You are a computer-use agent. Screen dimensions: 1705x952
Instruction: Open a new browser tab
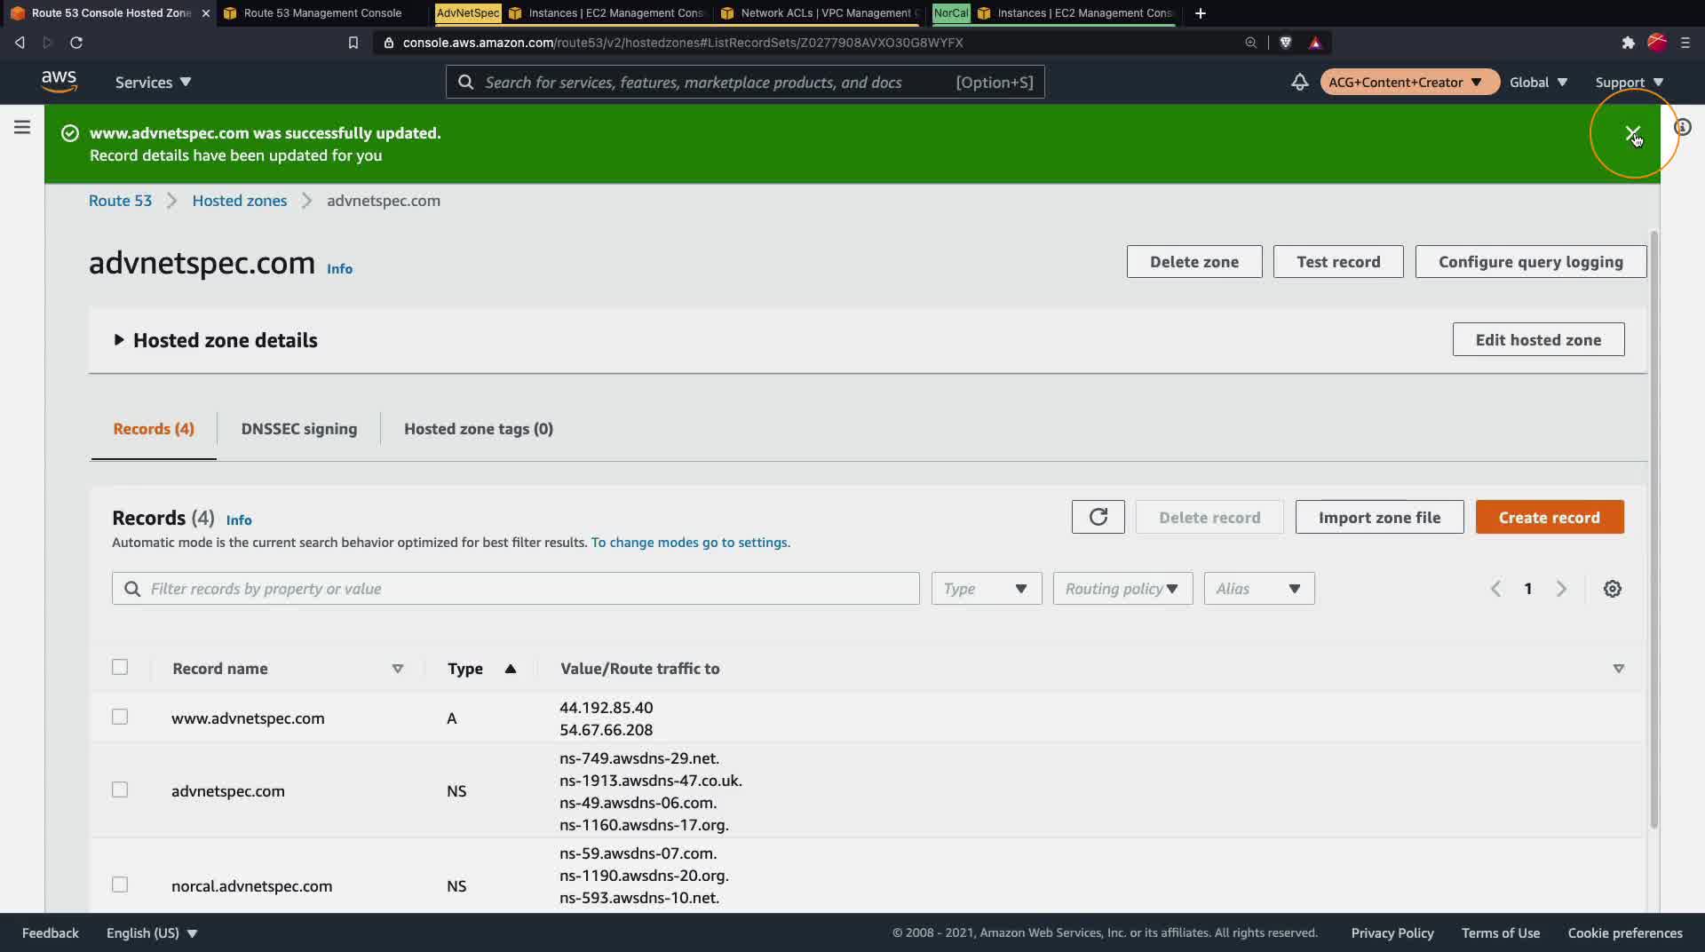pyautogui.click(x=1201, y=13)
